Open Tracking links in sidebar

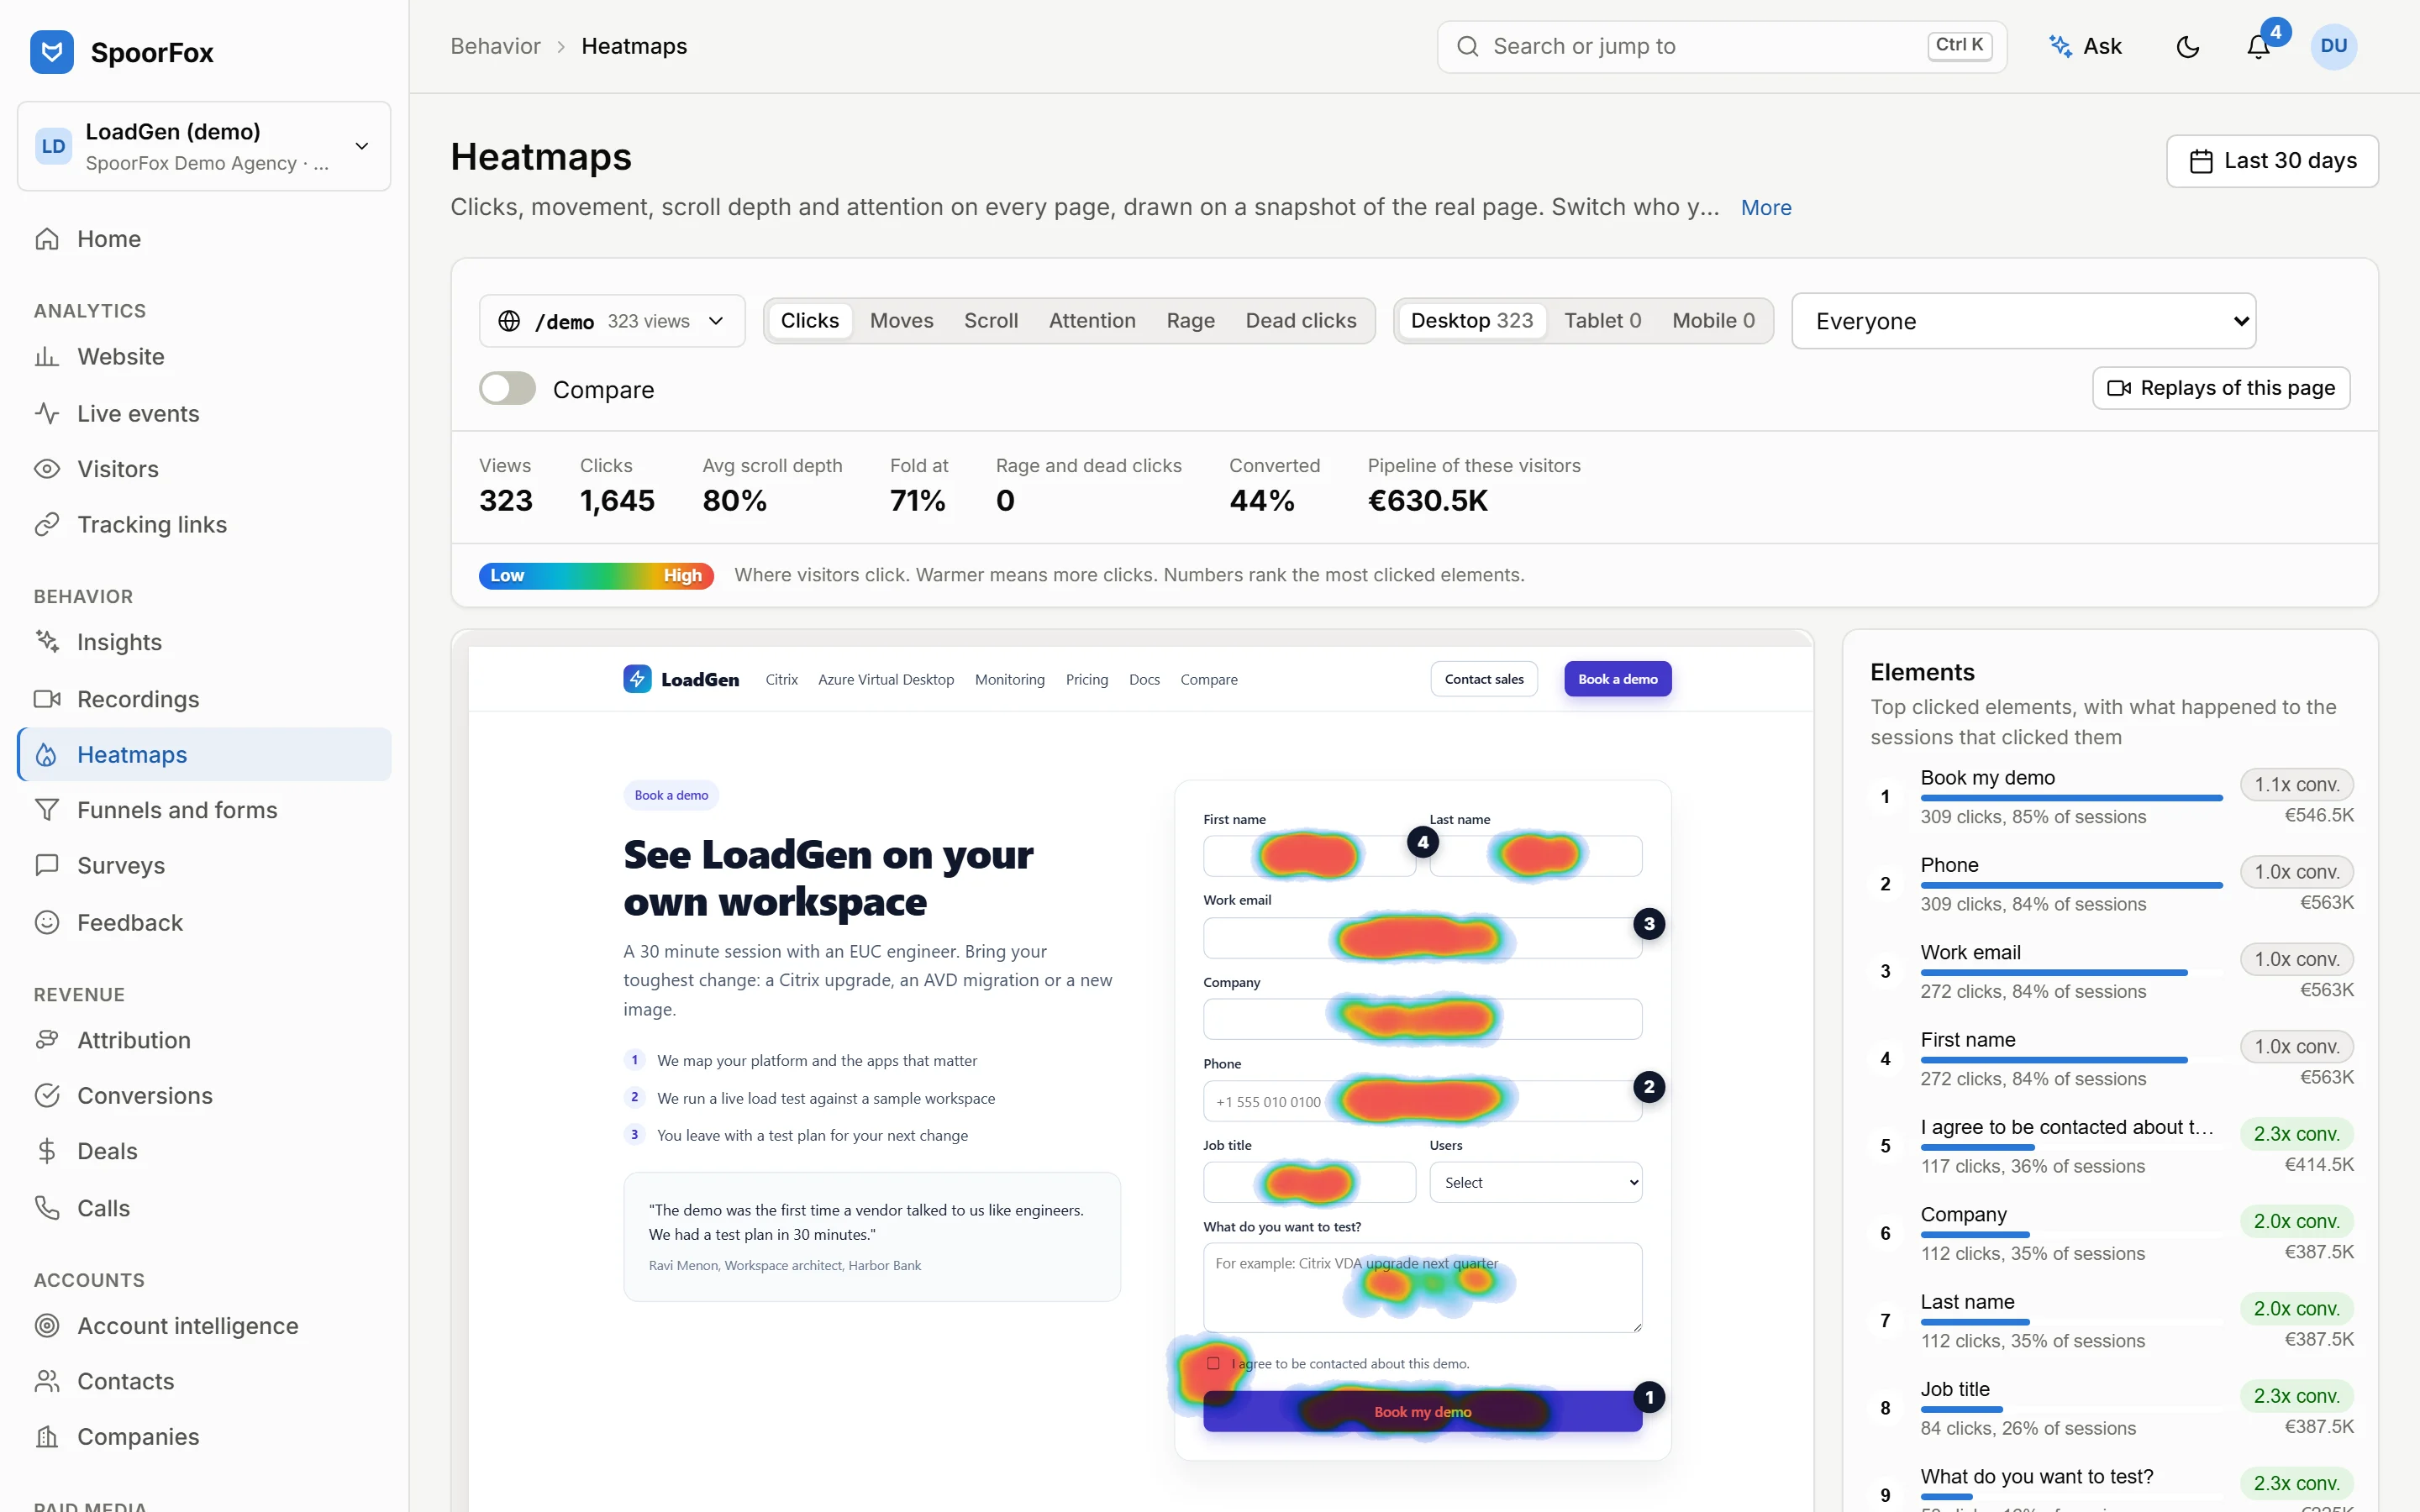(x=204, y=525)
